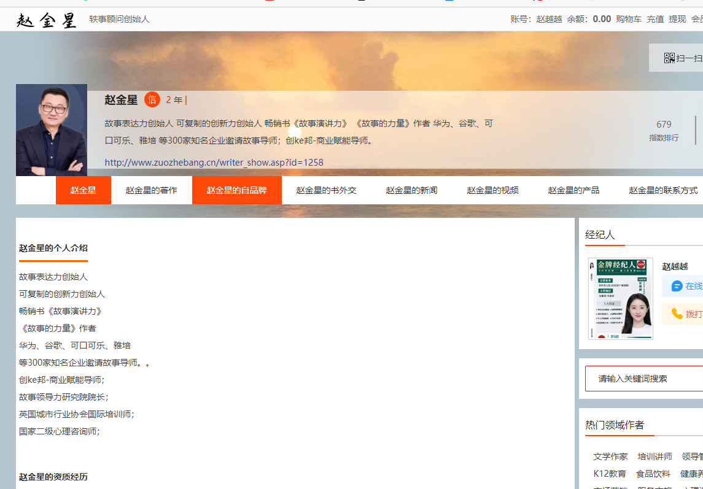Click the QR code scan icon

pos(669,58)
